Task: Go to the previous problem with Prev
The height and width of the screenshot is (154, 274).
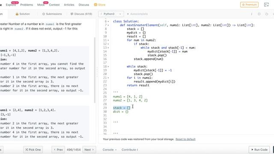Action: [58, 150]
